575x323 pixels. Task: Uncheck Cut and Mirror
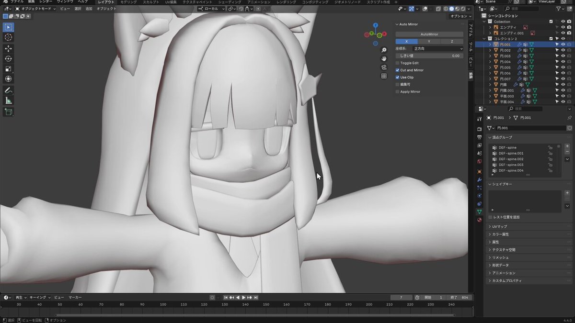click(x=397, y=70)
